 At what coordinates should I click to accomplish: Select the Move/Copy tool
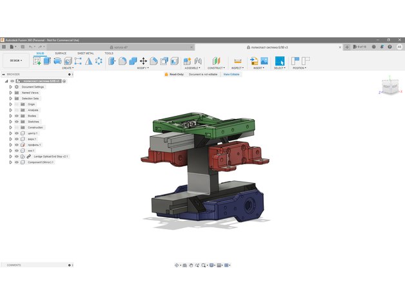(143, 61)
